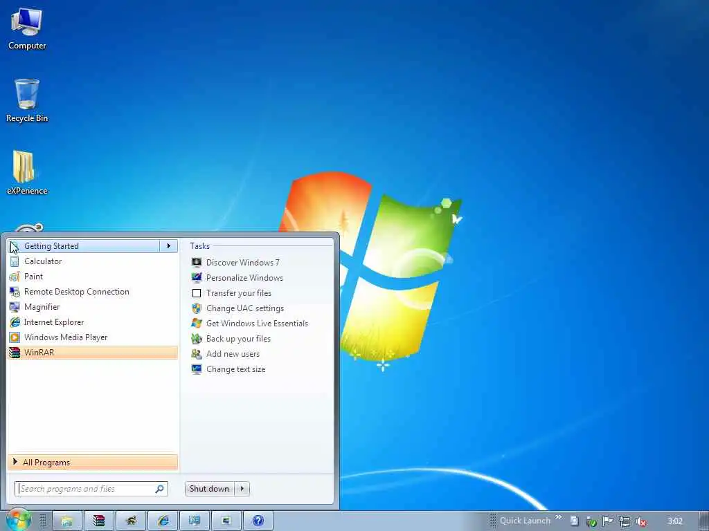Open the Action Center flag icon
This screenshot has width=709, height=531.
coord(608,521)
